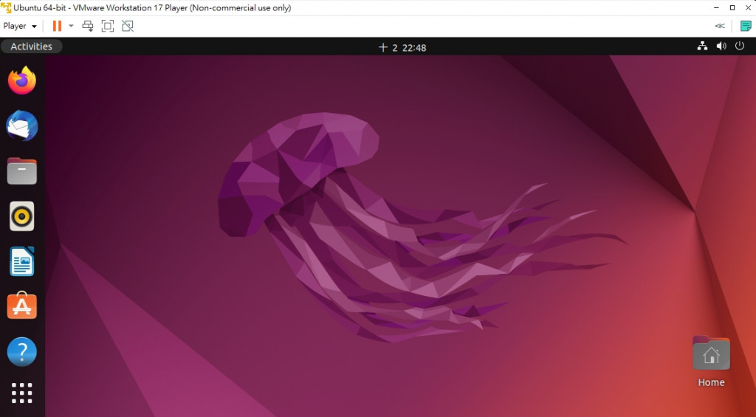Launch Firefox from the dock
This screenshot has width=756, height=417.
click(x=21, y=80)
